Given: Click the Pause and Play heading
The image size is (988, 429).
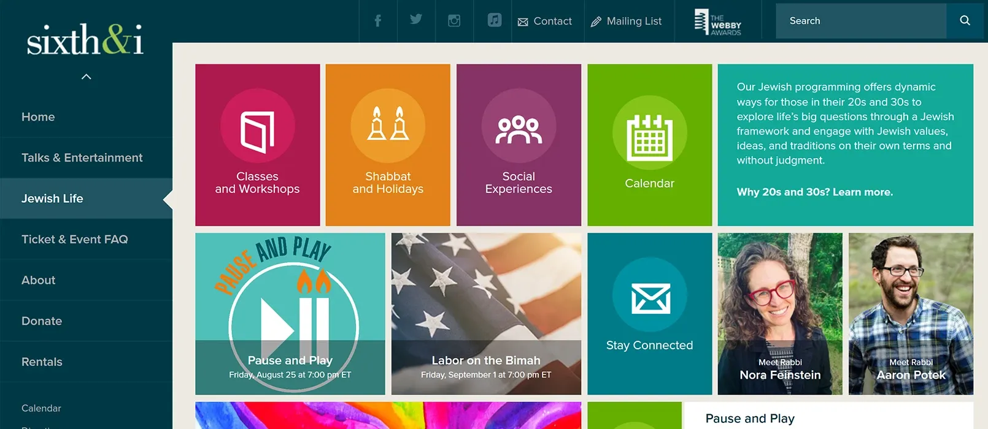Looking at the screenshot, I should (750, 419).
